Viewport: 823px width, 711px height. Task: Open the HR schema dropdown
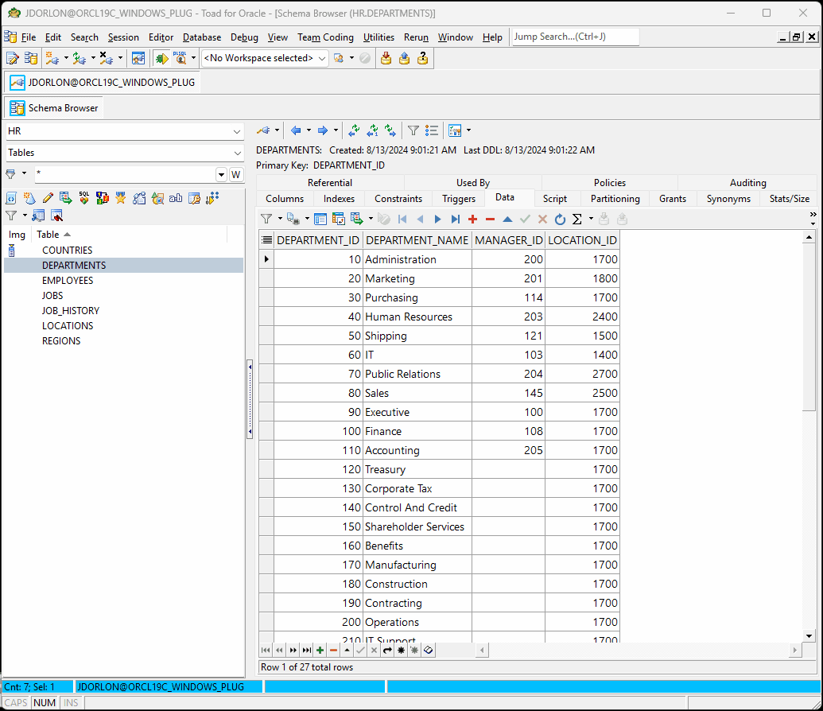(237, 131)
